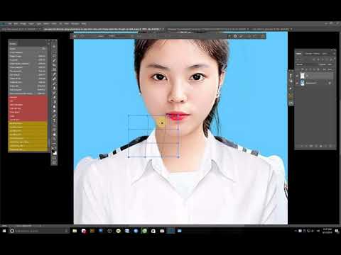Image resolution: width=341 pixels, height=255 pixels.
Task: Open the Character panel T icon
Action: click(x=291, y=76)
